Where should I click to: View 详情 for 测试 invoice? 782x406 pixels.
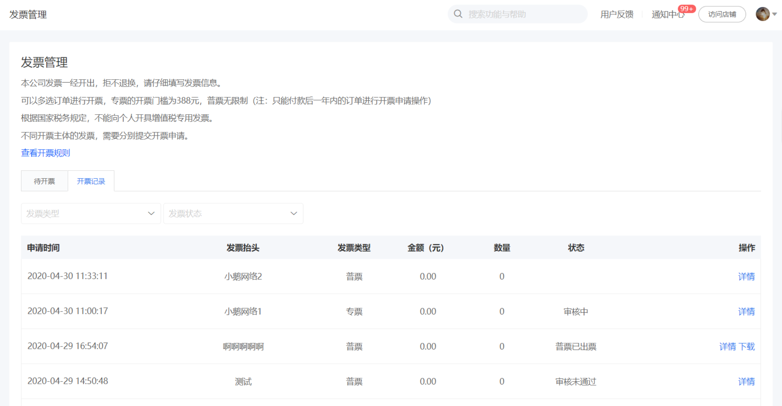pos(746,382)
